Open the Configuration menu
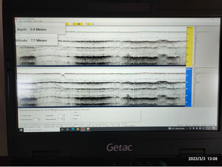The width and height of the screenshot is (222, 167). click(x=28, y=21)
